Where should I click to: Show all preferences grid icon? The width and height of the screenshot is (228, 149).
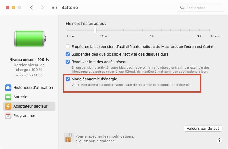tap(54, 8)
